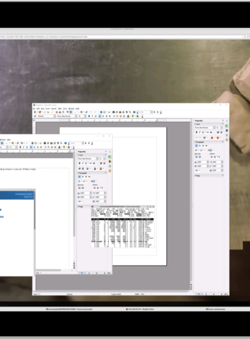Toggle Underline in back Writer formatting toolbar
This screenshot has height=339, width=250.
coord(95,116)
